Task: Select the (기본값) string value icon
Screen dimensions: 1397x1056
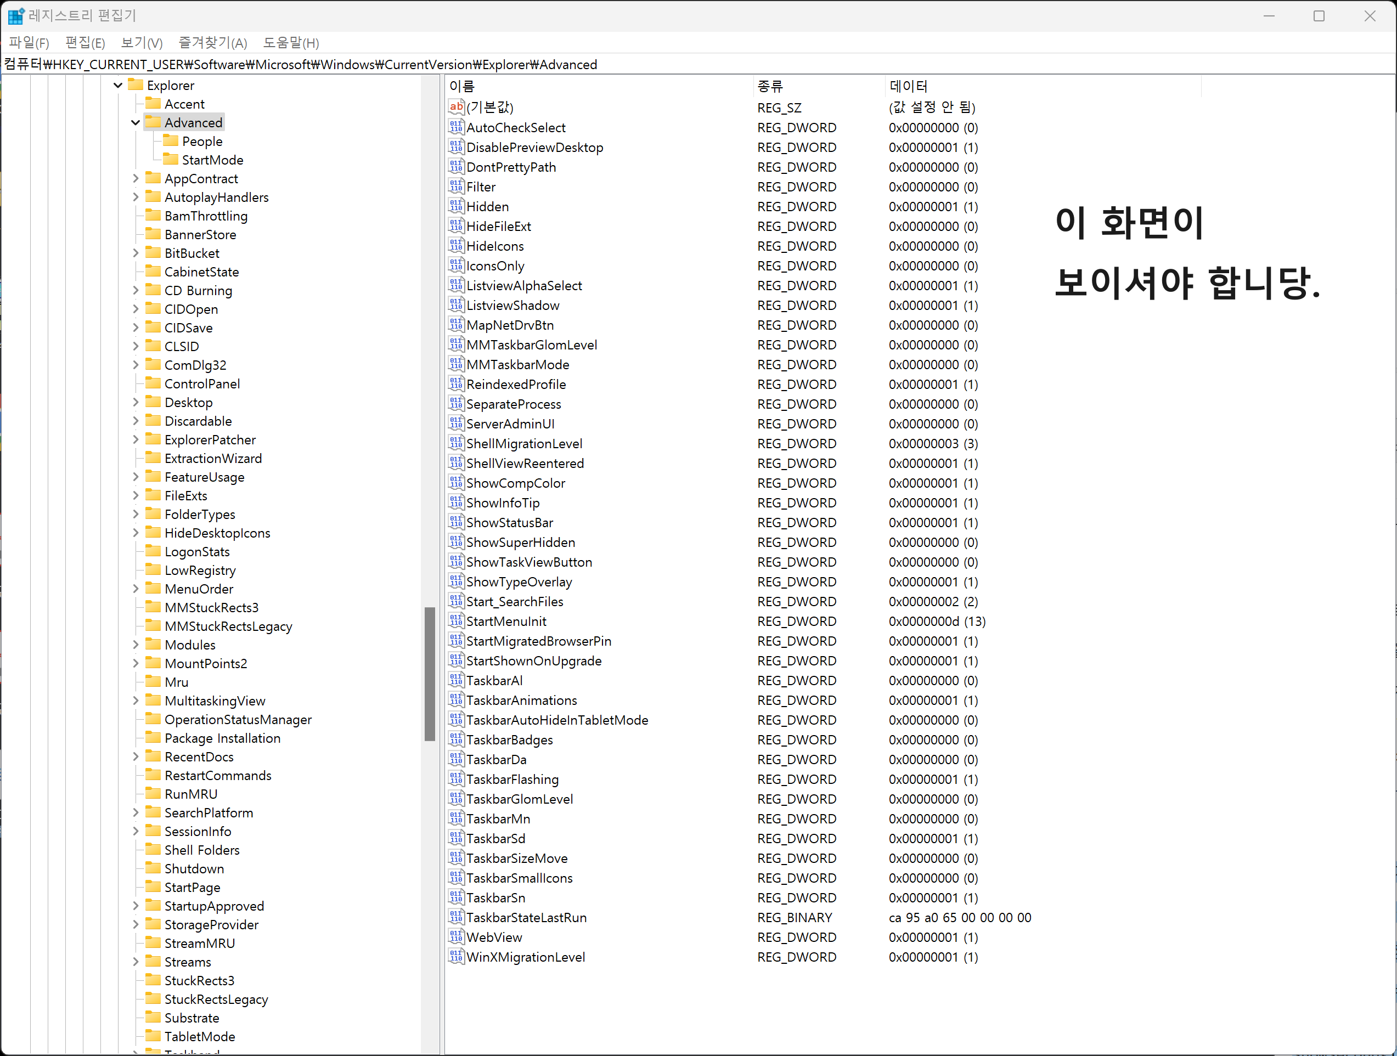Action: [x=456, y=107]
